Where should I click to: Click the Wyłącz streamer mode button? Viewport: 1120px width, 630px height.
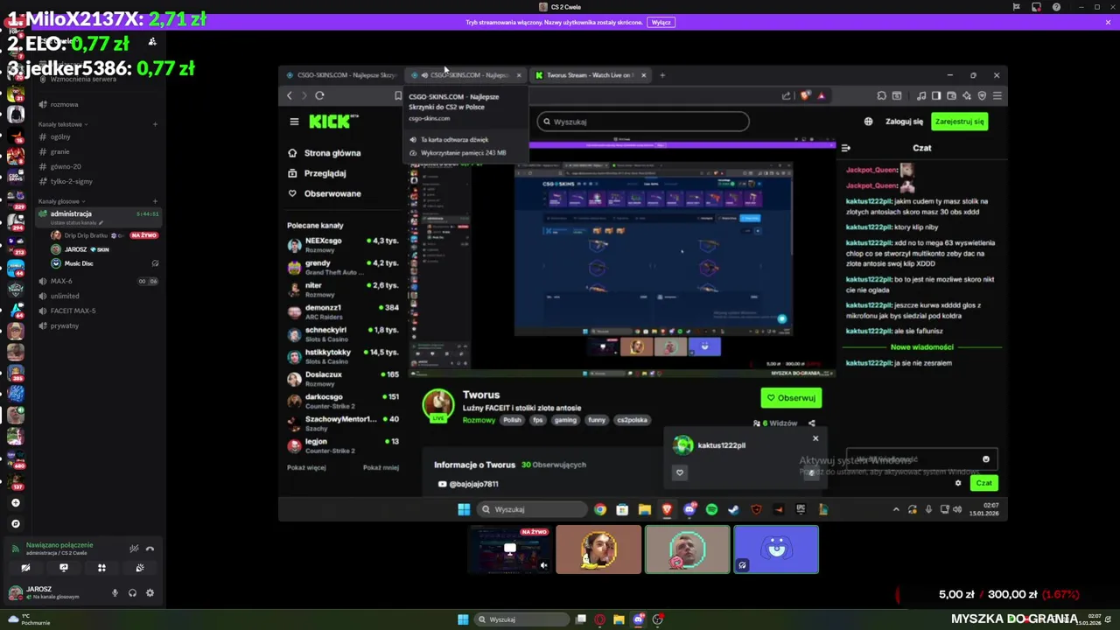[x=661, y=22]
